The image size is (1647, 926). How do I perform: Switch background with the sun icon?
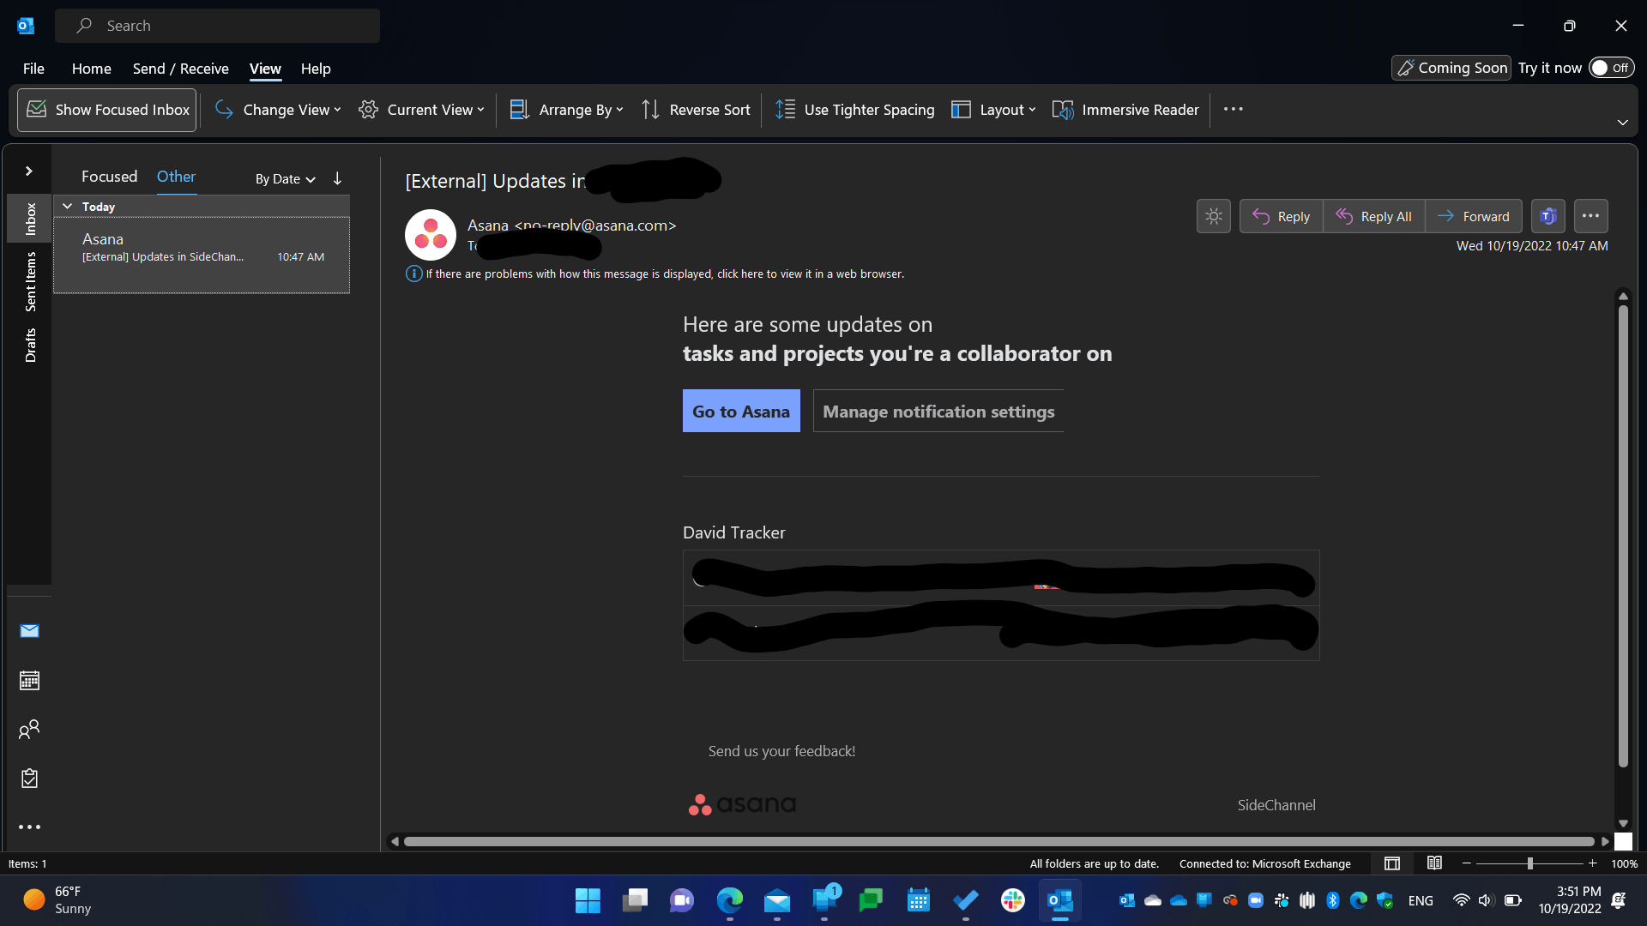(x=1213, y=216)
